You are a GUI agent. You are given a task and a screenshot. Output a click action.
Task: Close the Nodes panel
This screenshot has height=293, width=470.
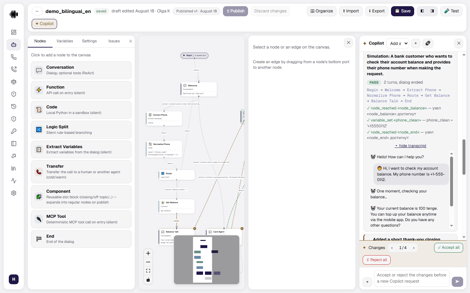[131, 41]
